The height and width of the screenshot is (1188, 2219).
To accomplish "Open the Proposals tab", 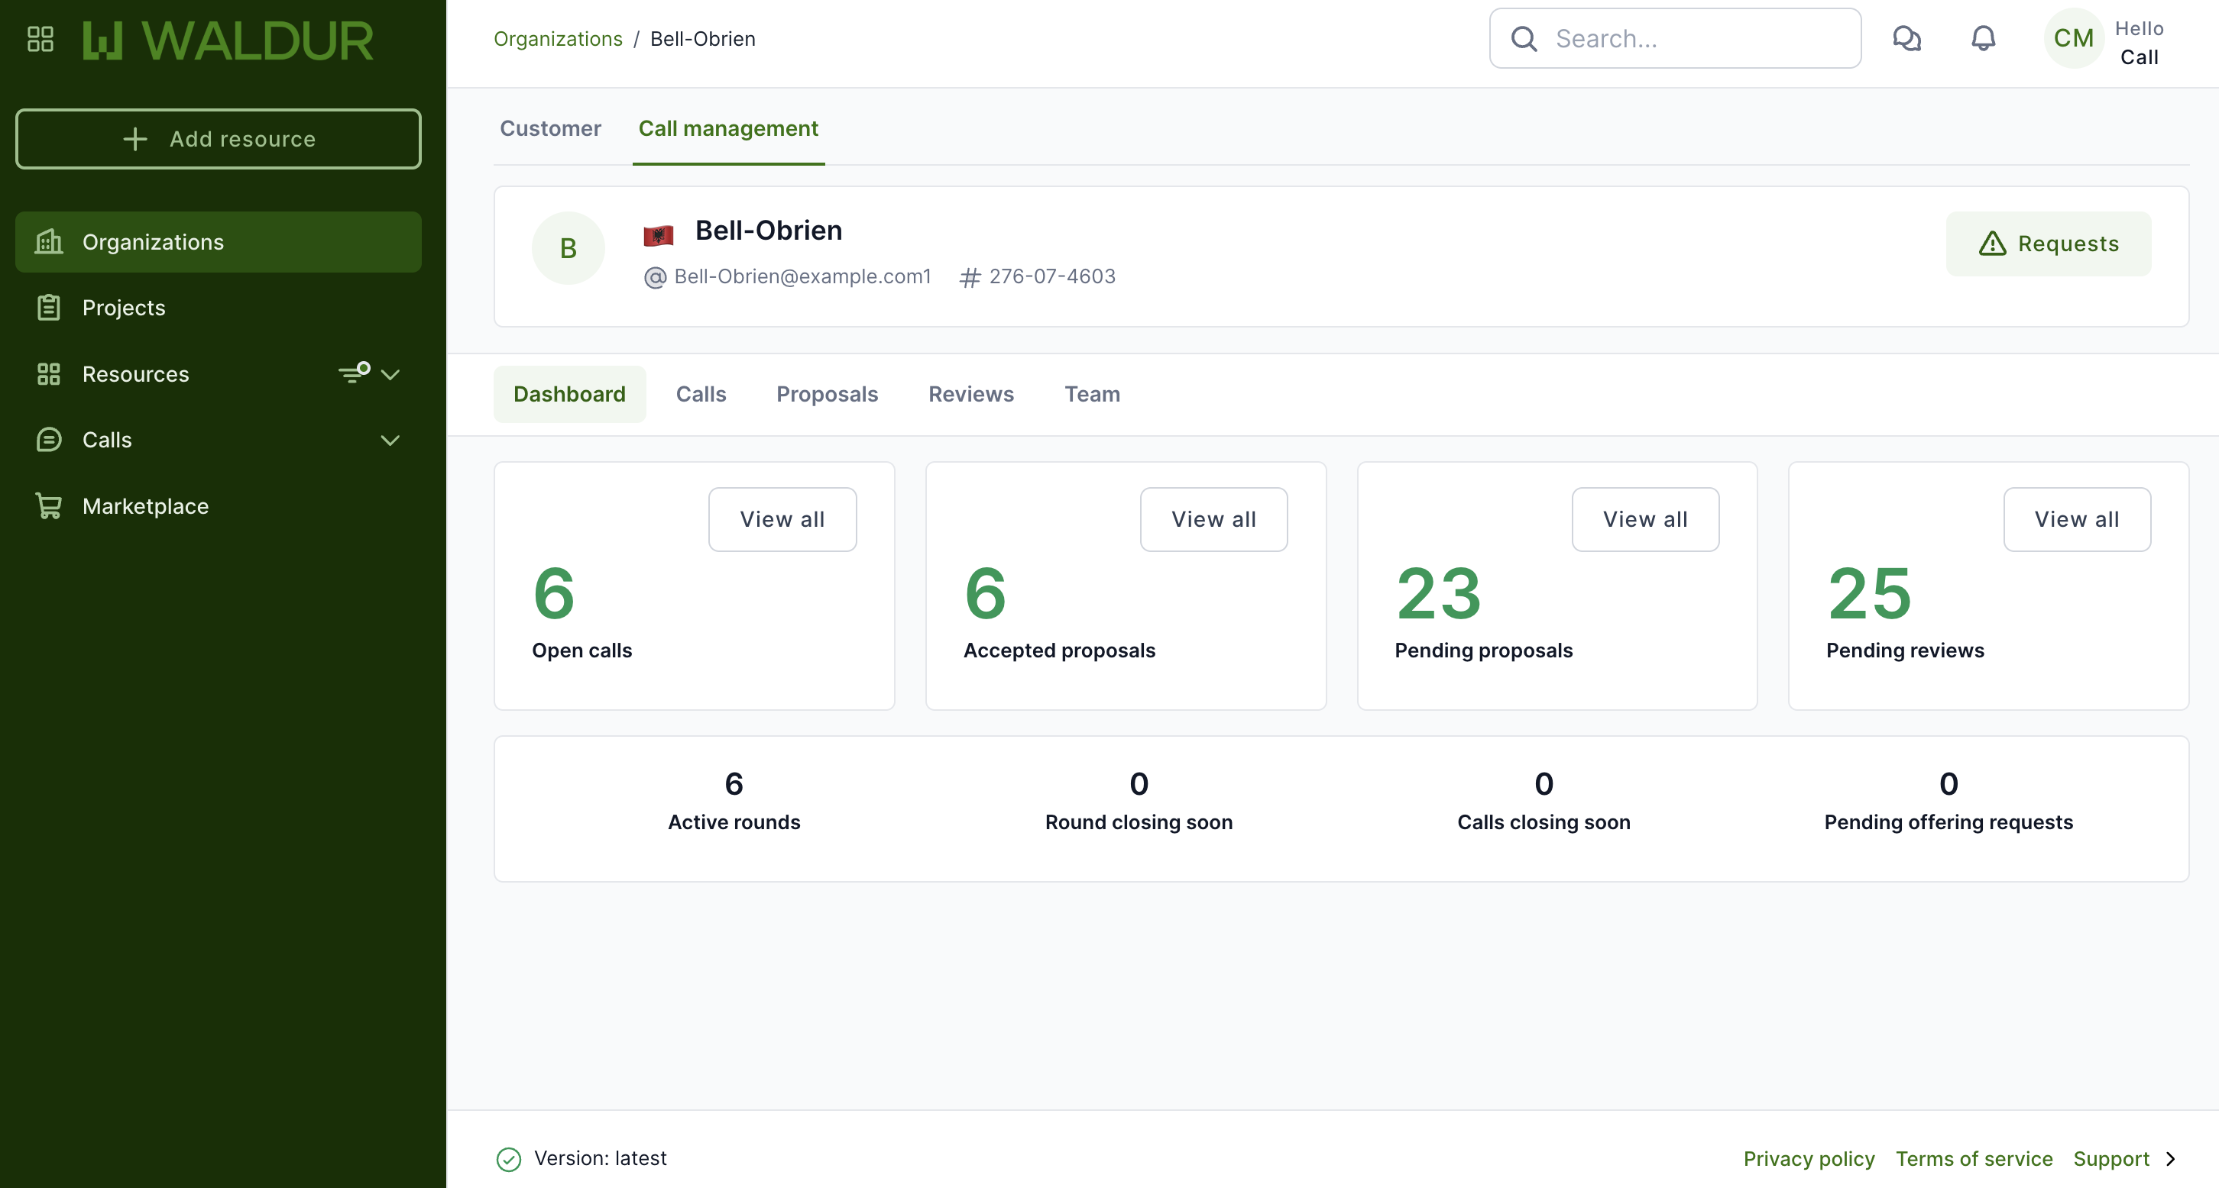I will [x=826, y=393].
